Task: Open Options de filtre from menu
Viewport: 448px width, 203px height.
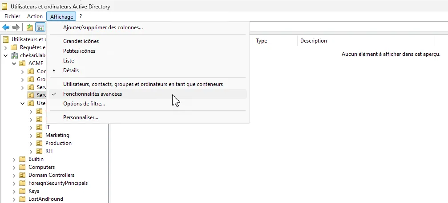Action: coord(84,104)
